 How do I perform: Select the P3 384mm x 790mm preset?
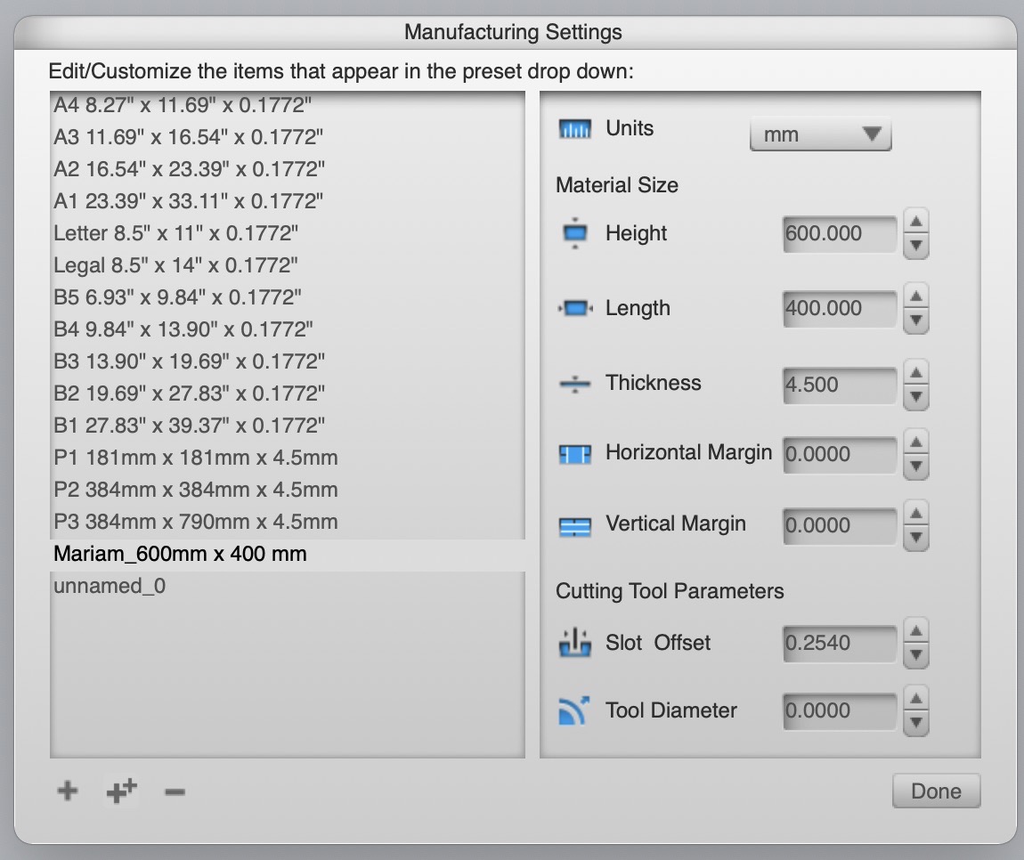click(196, 522)
